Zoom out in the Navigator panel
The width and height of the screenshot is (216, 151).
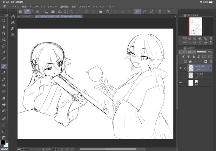(x=190, y=38)
